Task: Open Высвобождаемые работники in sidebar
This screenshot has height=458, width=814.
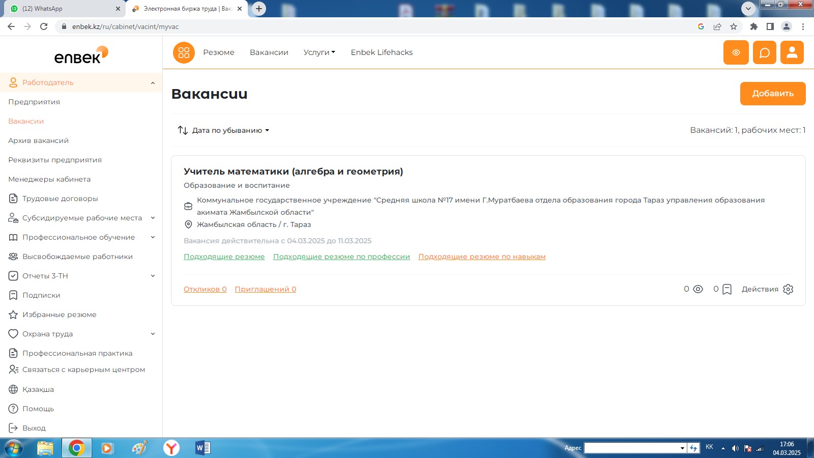Action: 77,256
